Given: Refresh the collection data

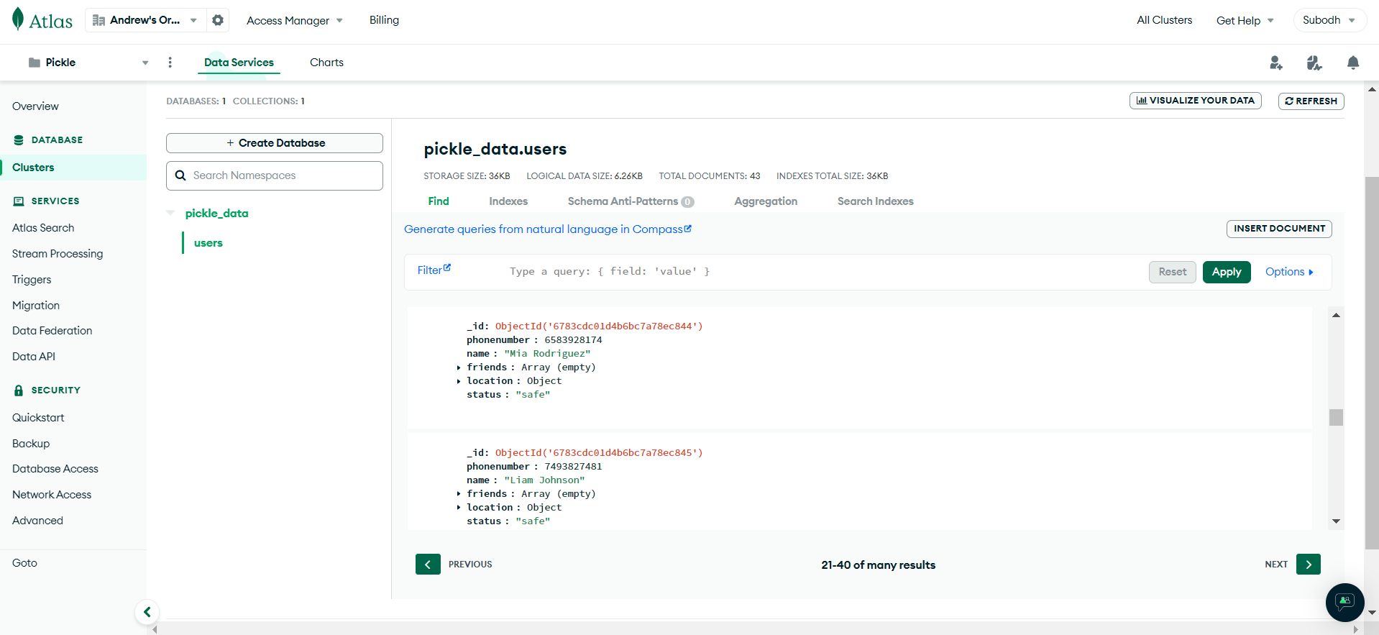Looking at the screenshot, I should 1311,101.
